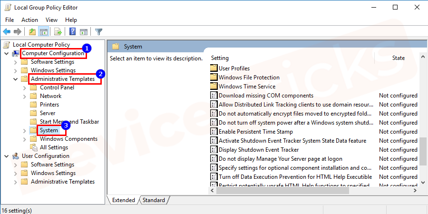This screenshot has width=428, height=214.
Task: Expand the Control Panel tree node
Action: coord(25,88)
